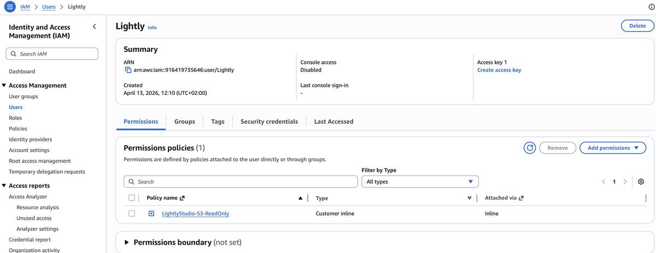Focus the Search IAM input field
Viewport: 656px width, 253px height.
pos(52,54)
